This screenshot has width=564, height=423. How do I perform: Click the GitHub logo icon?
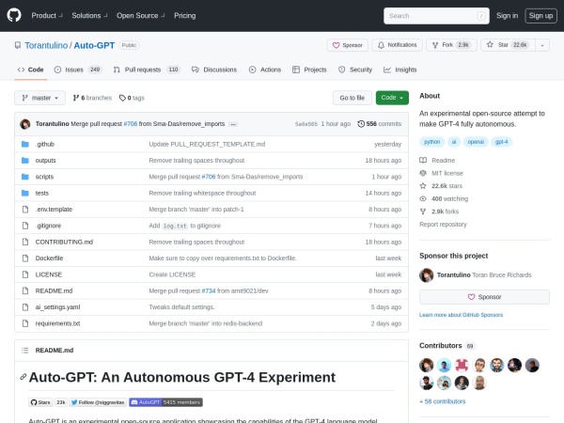tap(16, 15)
